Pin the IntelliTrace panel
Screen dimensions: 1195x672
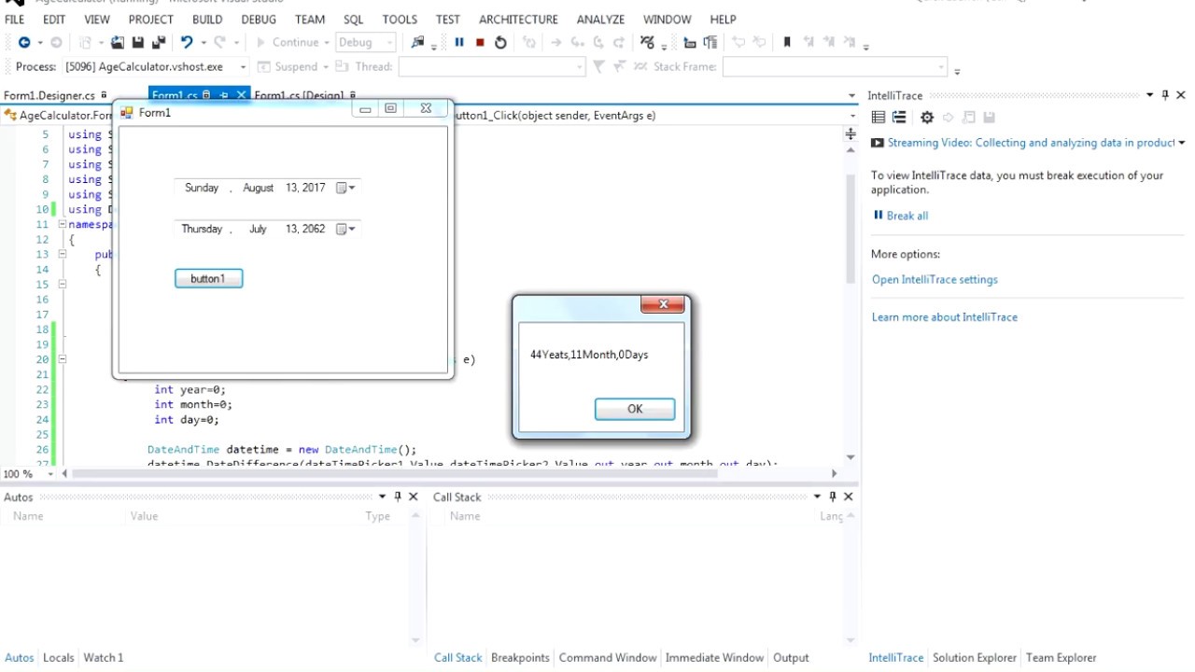click(1165, 95)
